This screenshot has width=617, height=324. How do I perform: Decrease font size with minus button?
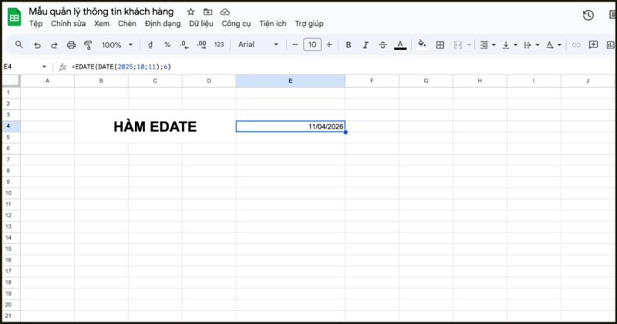(x=295, y=45)
